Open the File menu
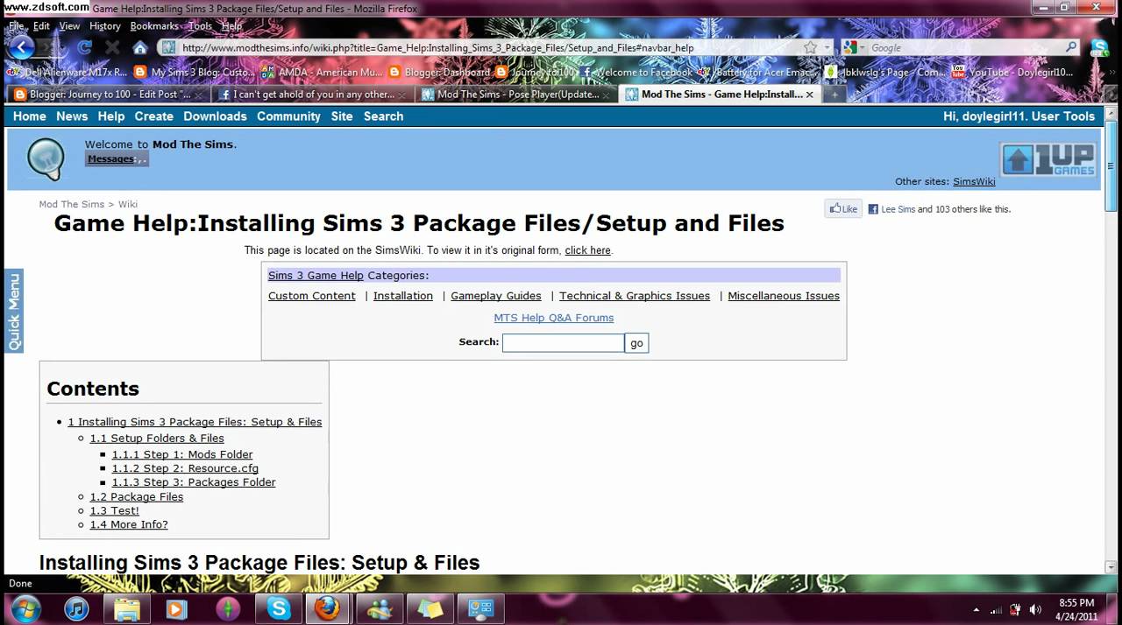The width and height of the screenshot is (1122, 625). 16,26
